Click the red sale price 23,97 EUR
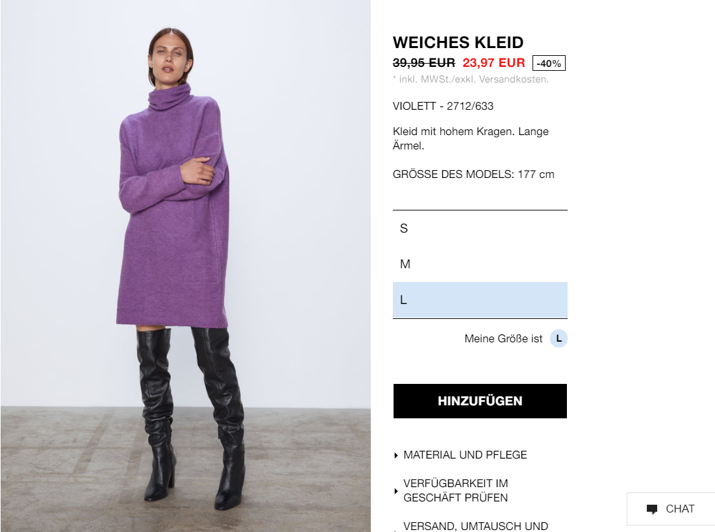This screenshot has height=532, width=715. click(494, 63)
